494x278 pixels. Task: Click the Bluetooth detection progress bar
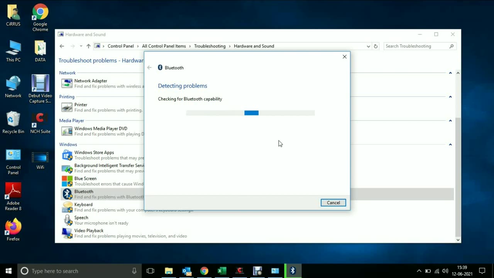250,113
